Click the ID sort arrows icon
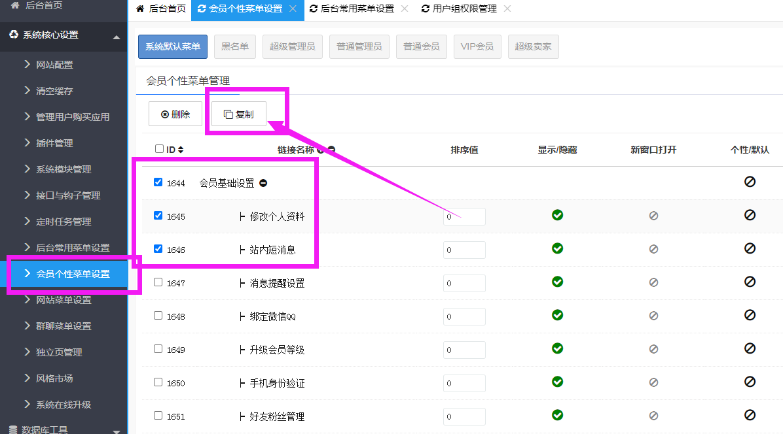 tap(181, 150)
